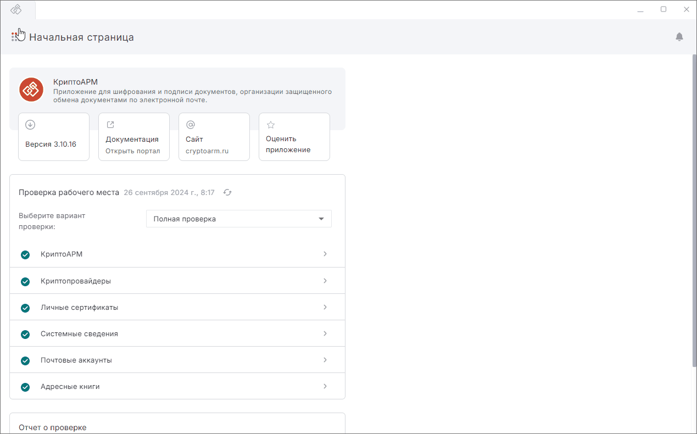The height and width of the screenshot is (434, 697).
Task: Maximize the application window
Action: 663,9
